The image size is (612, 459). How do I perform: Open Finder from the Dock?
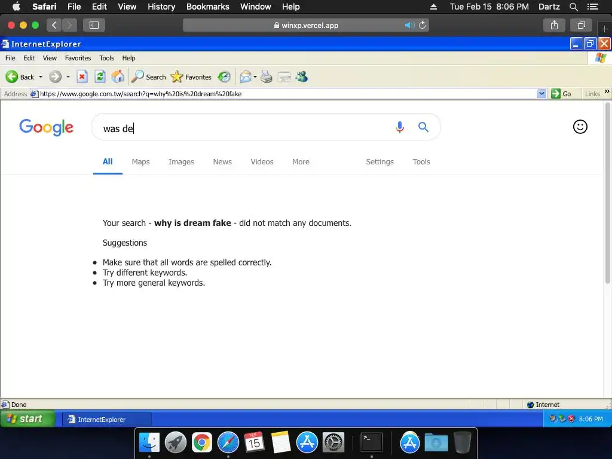coord(149,442)
